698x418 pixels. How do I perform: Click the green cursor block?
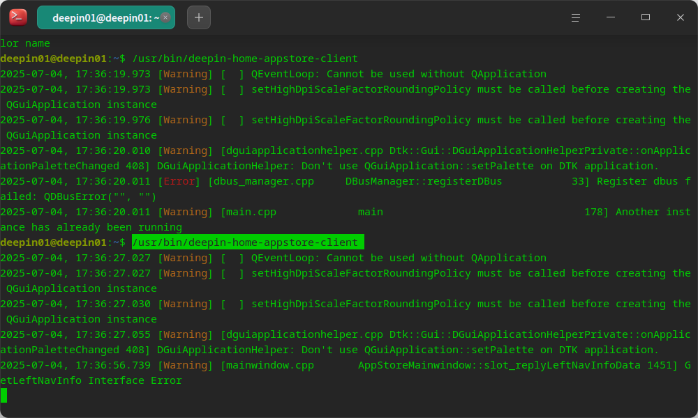coord(3,395)
